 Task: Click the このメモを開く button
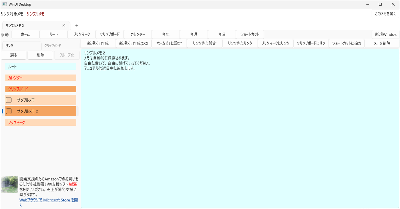(x=385, y=13)
